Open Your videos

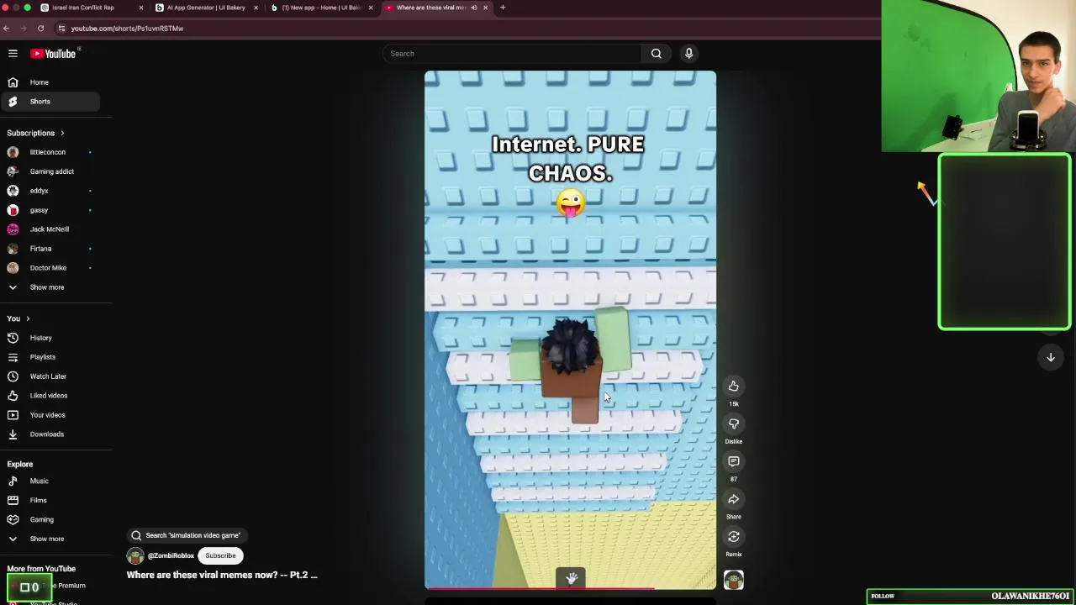point(50,415)
